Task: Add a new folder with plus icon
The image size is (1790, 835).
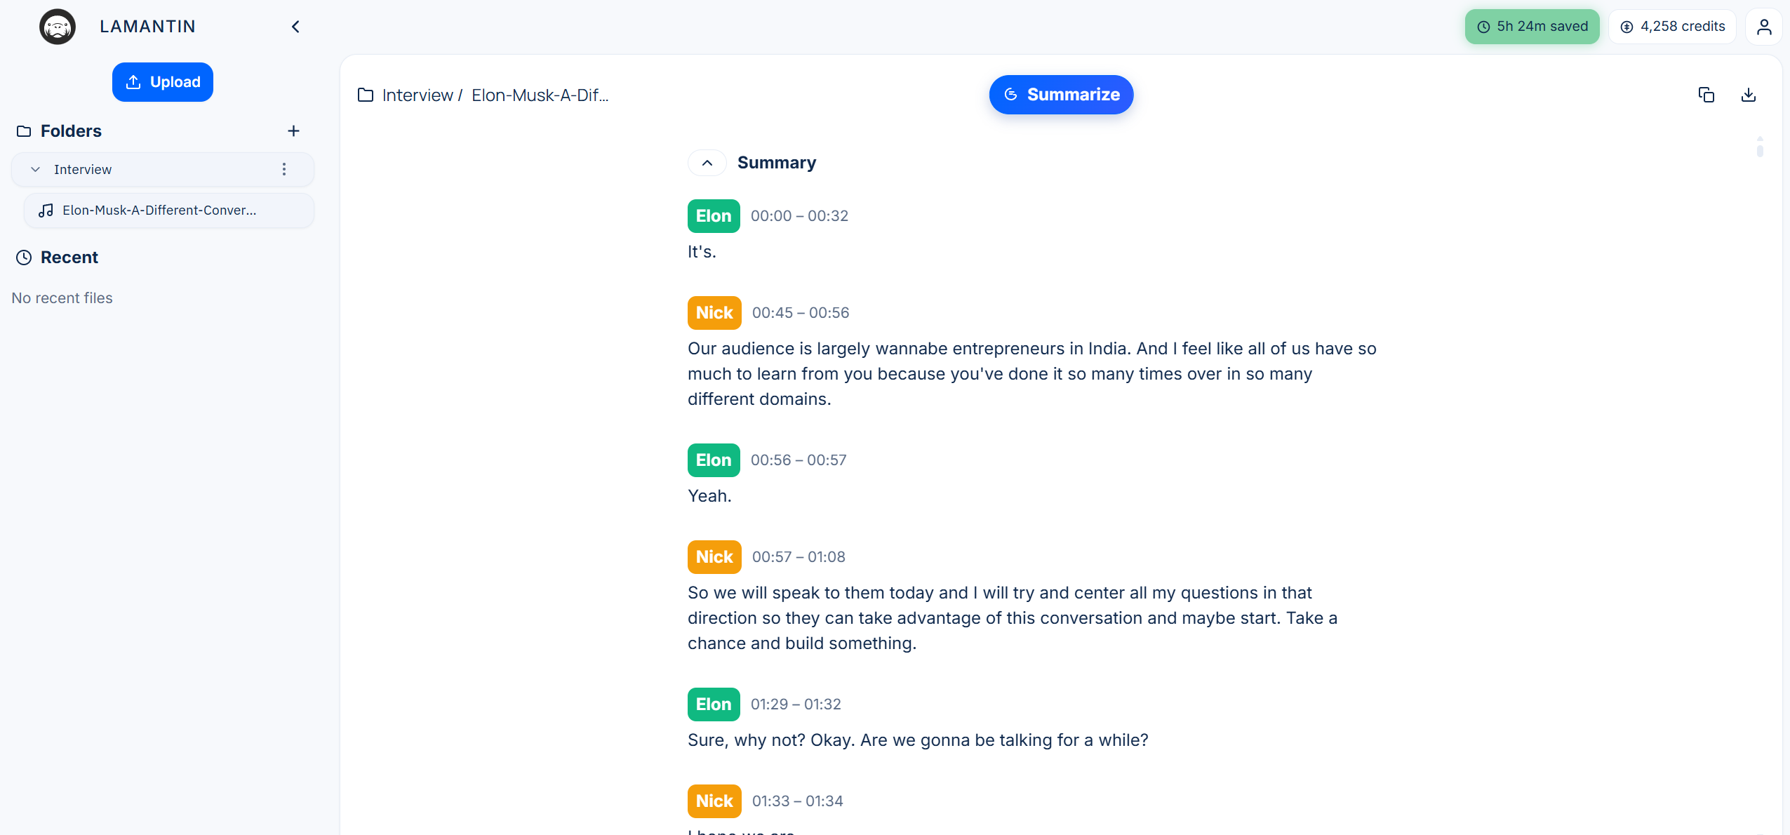Action: [293, 131]
